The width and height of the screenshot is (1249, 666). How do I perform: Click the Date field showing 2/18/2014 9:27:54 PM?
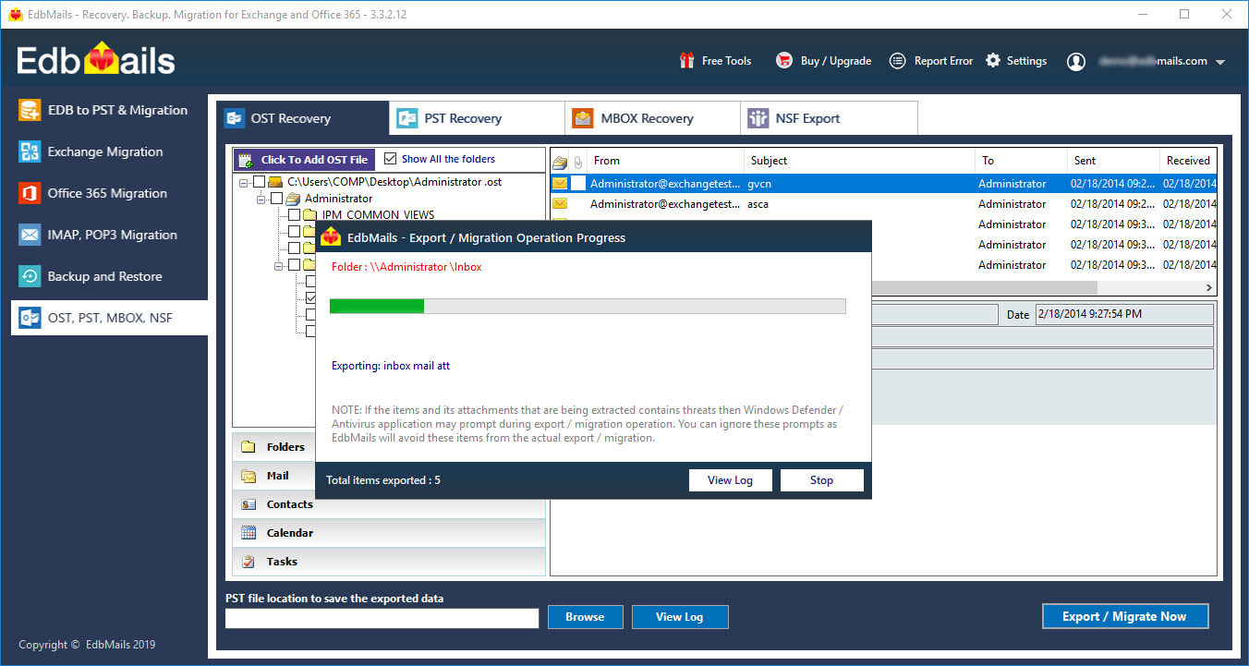coord(1124,314)
